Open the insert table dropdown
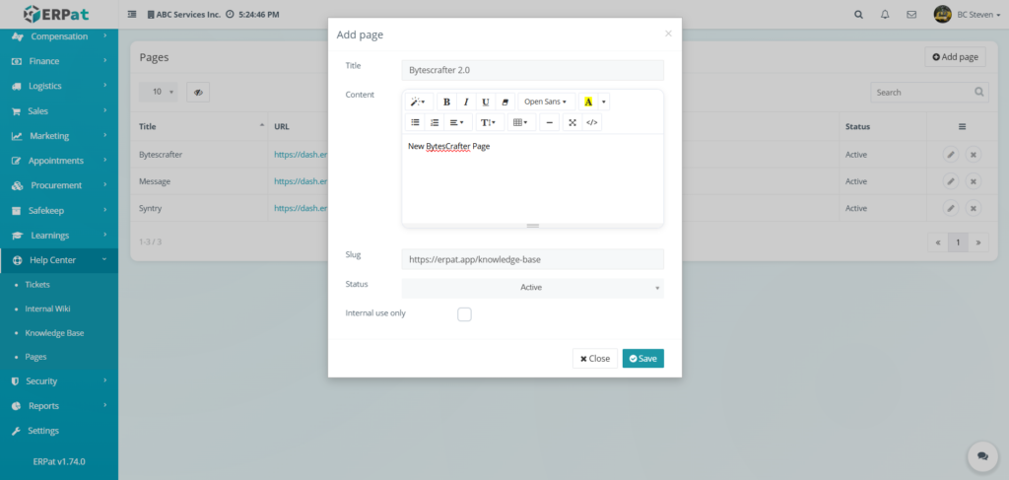The width and height of the screenshot is (1009, 480). [x=521, y=122]
